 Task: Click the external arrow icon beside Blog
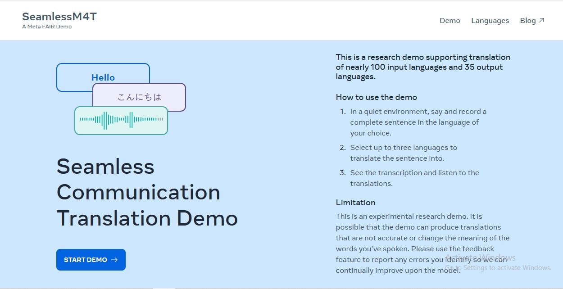(x=541, y=20)
